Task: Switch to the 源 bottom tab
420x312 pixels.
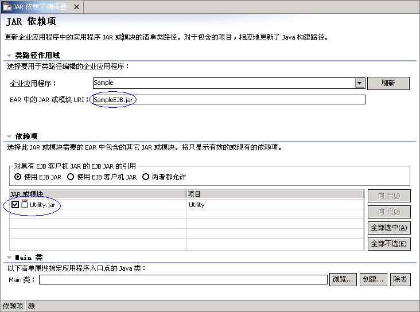Action: coord(32,306)
